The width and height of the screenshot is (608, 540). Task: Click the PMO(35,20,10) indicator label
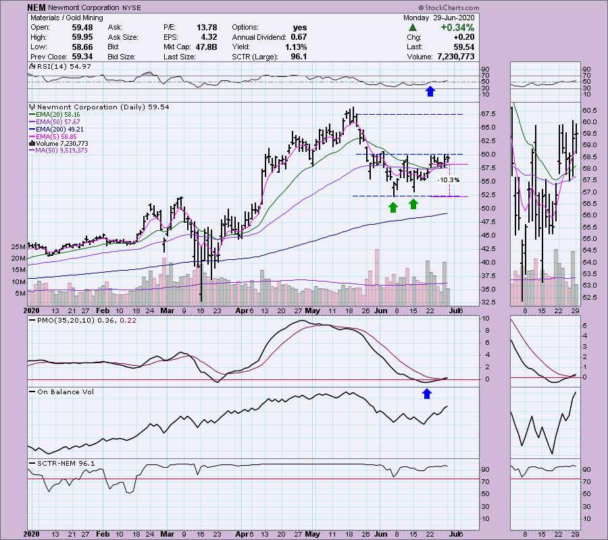(x=66, y=321)
